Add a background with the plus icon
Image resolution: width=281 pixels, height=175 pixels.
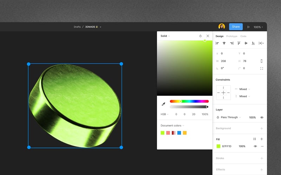262,128
